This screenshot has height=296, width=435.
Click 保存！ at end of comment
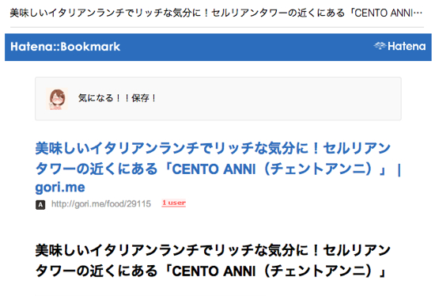pyautogui.click(x=144, y=98)
